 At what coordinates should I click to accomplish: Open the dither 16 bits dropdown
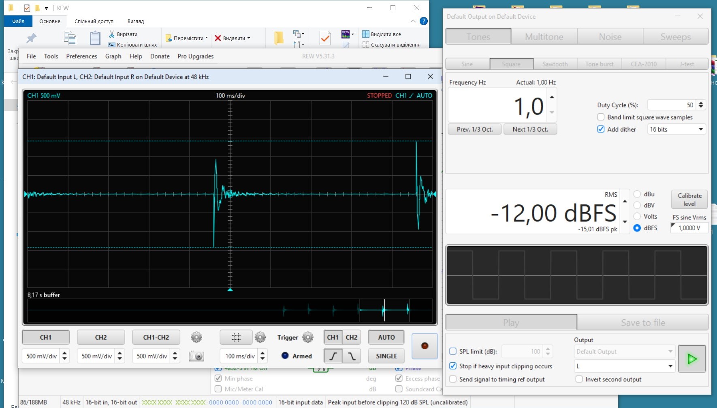click(676, 130)
